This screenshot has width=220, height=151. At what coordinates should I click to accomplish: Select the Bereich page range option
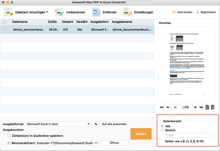click(163, 130)
